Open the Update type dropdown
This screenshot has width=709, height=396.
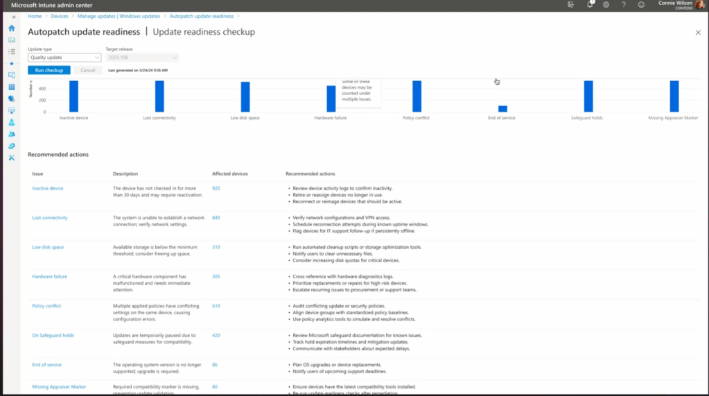(64, 58)
